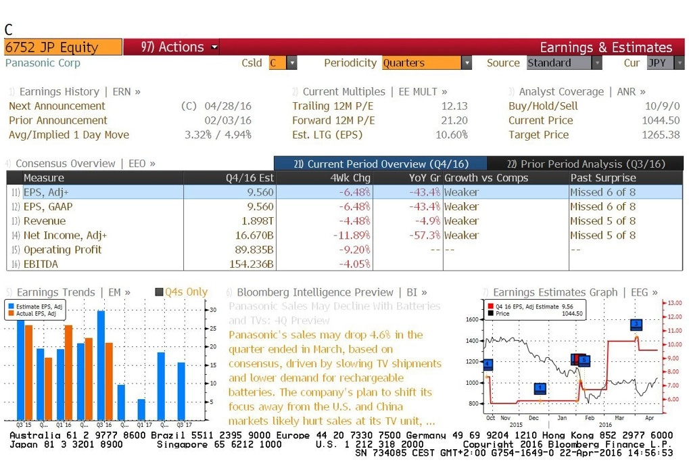Click the Panasonic Corp company name
689x462 pixels.
[x=43, y=63]
